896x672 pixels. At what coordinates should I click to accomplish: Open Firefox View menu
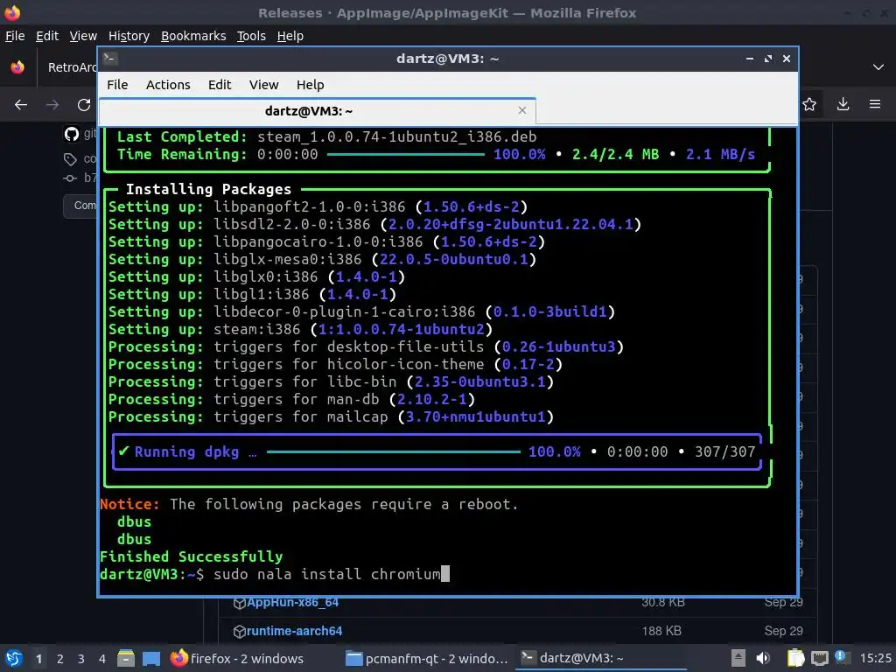[83, 36]
